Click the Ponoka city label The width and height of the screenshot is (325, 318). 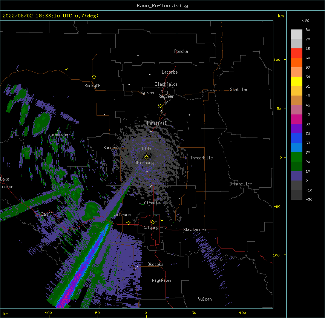(181, 51)
